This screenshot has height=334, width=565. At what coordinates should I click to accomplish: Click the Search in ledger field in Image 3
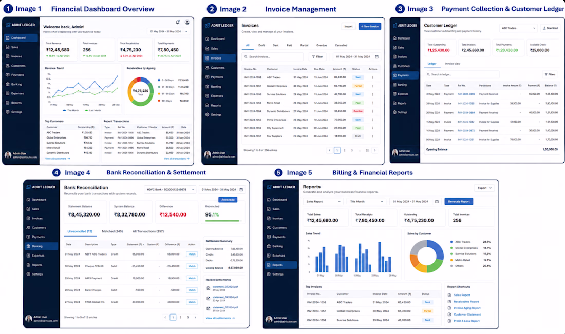(x=462, y=74)
